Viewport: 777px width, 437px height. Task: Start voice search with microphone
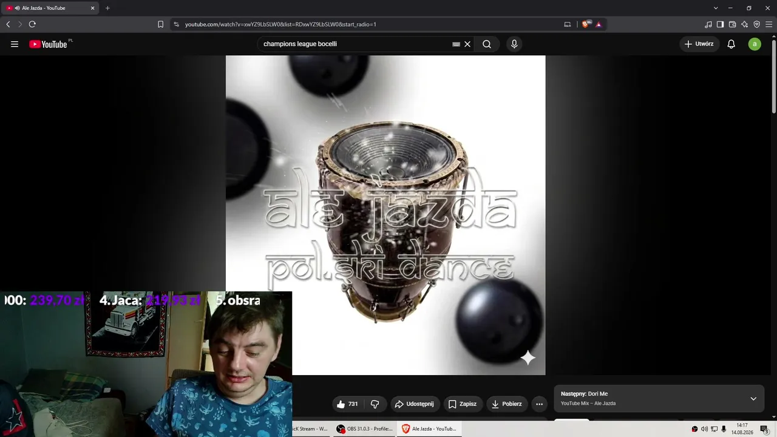(x=514, y=44)
